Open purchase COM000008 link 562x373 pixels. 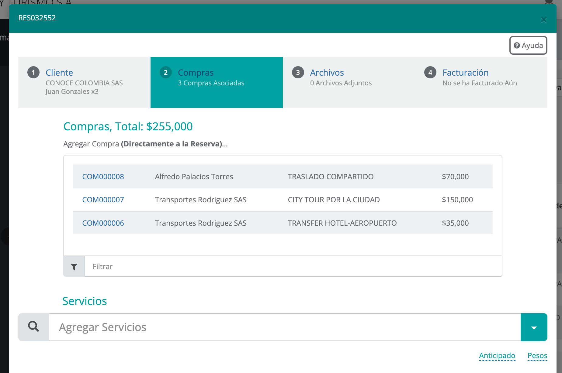click(103, 177)
